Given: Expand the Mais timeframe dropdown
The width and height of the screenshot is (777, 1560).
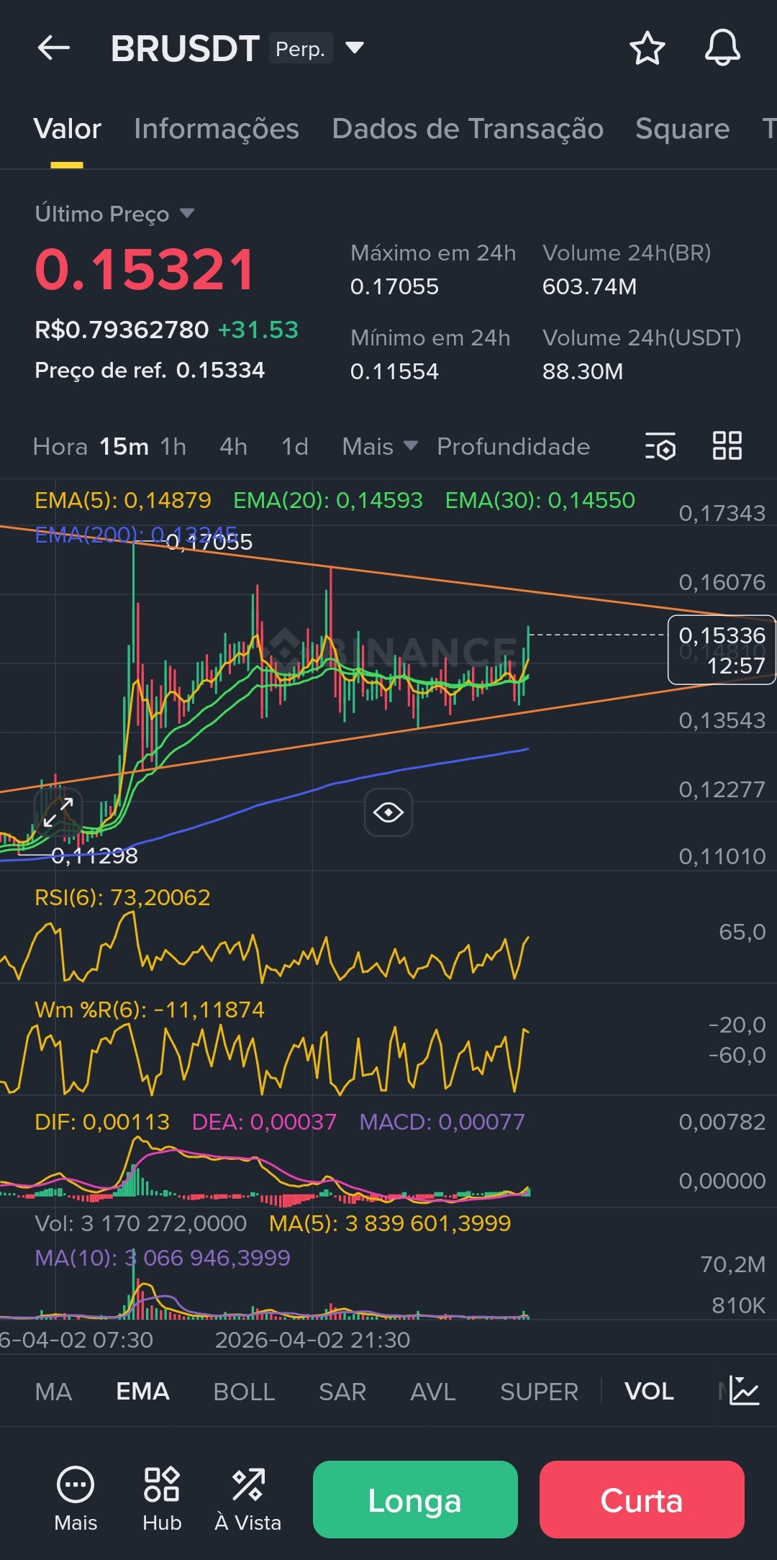Looking at the screenshot, I should point(380,446).
